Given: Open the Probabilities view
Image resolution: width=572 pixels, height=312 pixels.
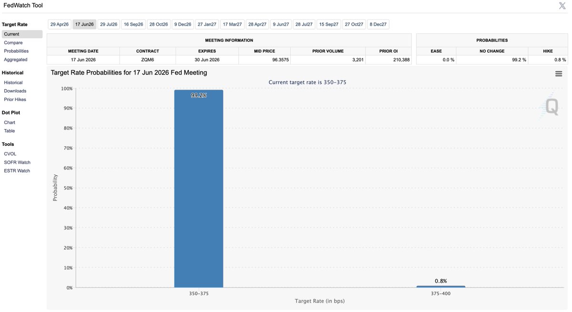Looking at the screenshot, I should click(15, 50).
